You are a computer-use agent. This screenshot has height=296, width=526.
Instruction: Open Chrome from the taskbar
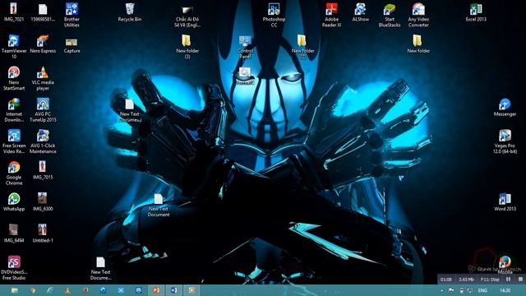click(x=33, y=290)
